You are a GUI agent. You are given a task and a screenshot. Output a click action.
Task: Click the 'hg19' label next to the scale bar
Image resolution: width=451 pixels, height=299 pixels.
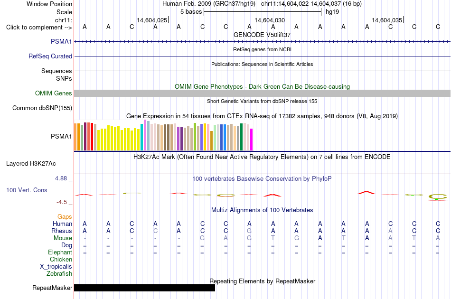point(332,12)
